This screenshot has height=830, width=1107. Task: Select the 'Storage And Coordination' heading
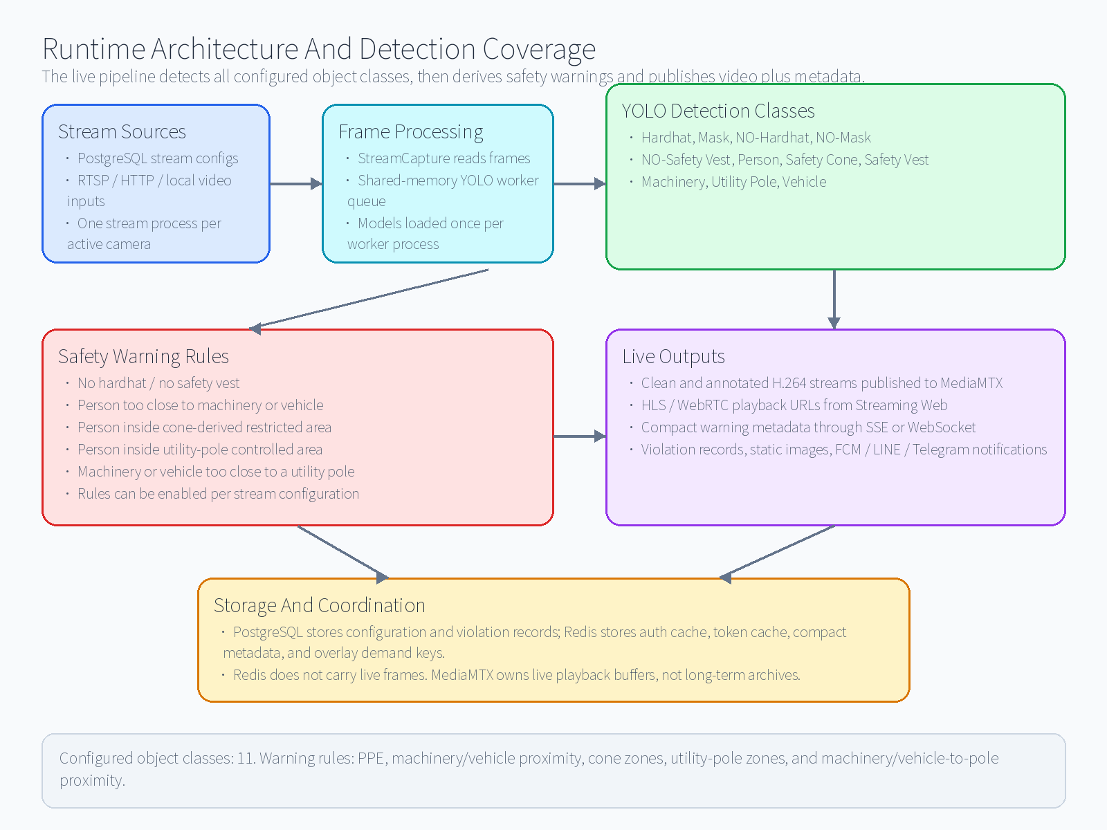click(319, 605)
